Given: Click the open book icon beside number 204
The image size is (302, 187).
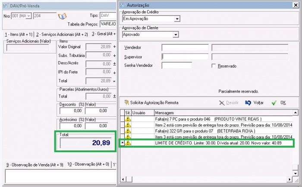Looking at the screenshot, I should coord(62,16).
